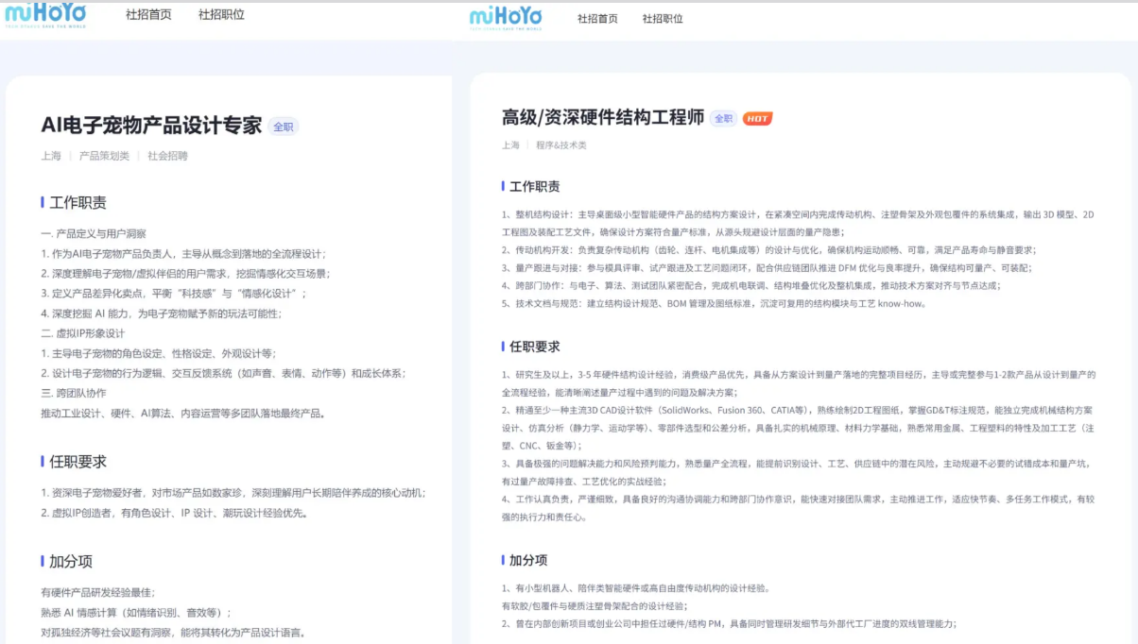Viewport: 1138px width, 644px height.
Task: Open 社招职位 in the left window
Action: pos(221,14)
